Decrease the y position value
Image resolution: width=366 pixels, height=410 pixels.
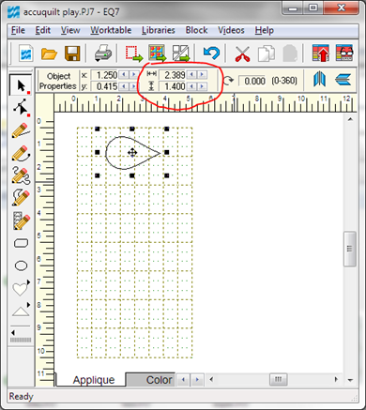[x=124, y=86]
